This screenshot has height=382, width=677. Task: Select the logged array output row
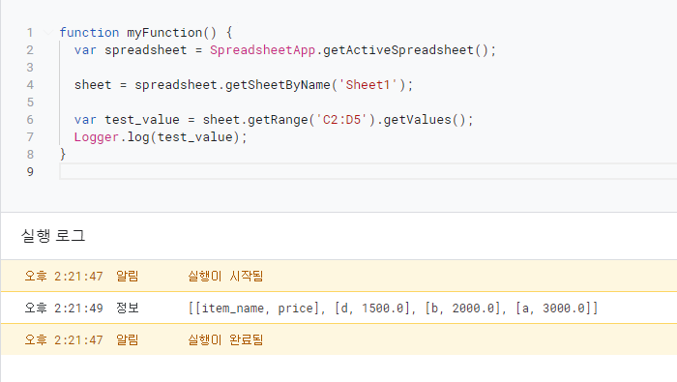pyautogui.click(x=338, y=308)
